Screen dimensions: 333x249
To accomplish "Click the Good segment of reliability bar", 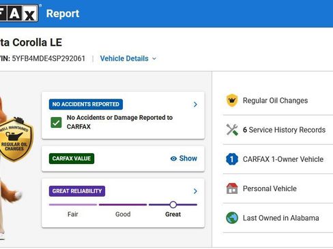I will coord(123,205).
